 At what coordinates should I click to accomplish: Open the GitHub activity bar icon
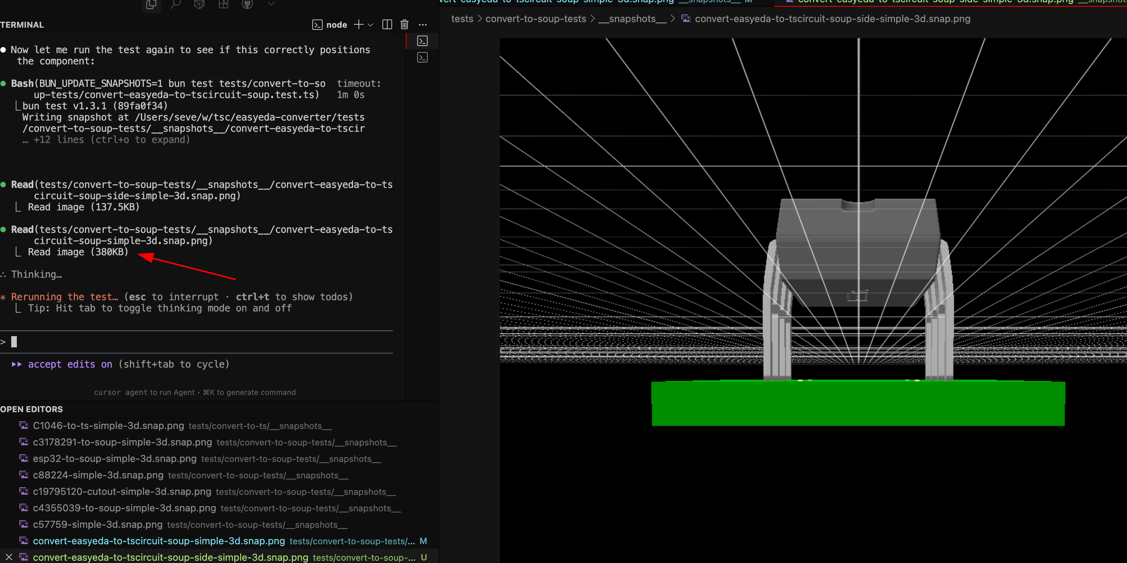pyautogui.click(x=248, y=4)
